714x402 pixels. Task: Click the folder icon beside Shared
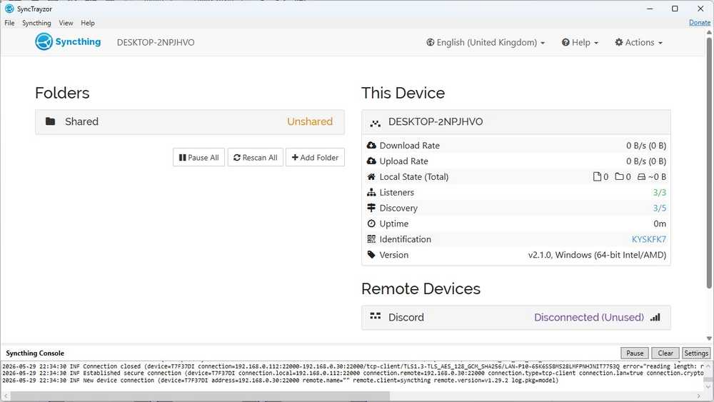click(50, 121)
